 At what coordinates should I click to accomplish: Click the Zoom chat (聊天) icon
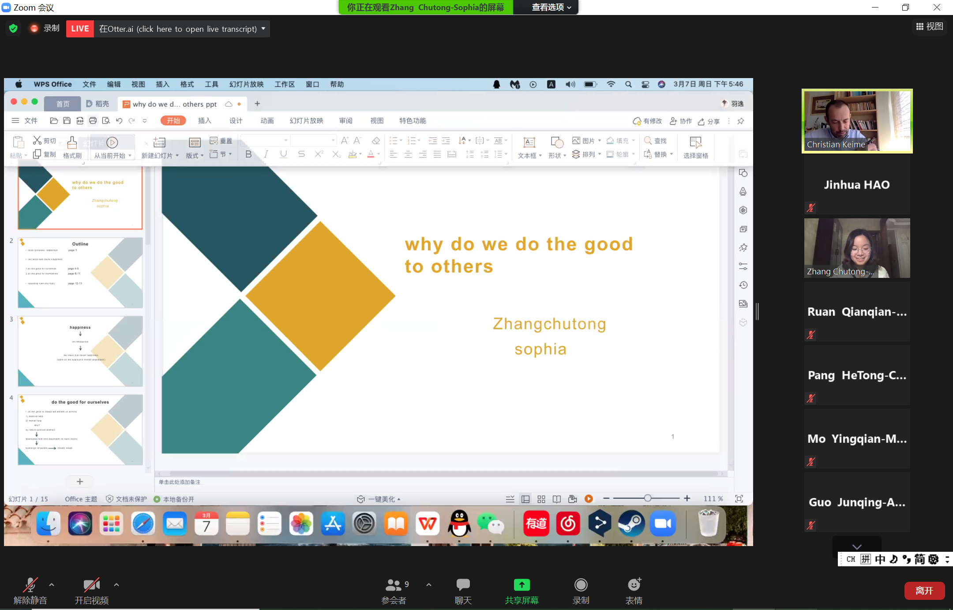pos(463,585)
